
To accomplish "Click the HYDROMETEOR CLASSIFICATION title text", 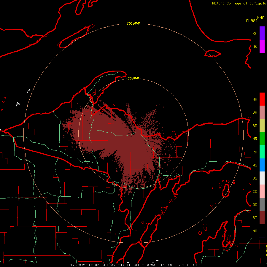I will [x=104, y=265].
